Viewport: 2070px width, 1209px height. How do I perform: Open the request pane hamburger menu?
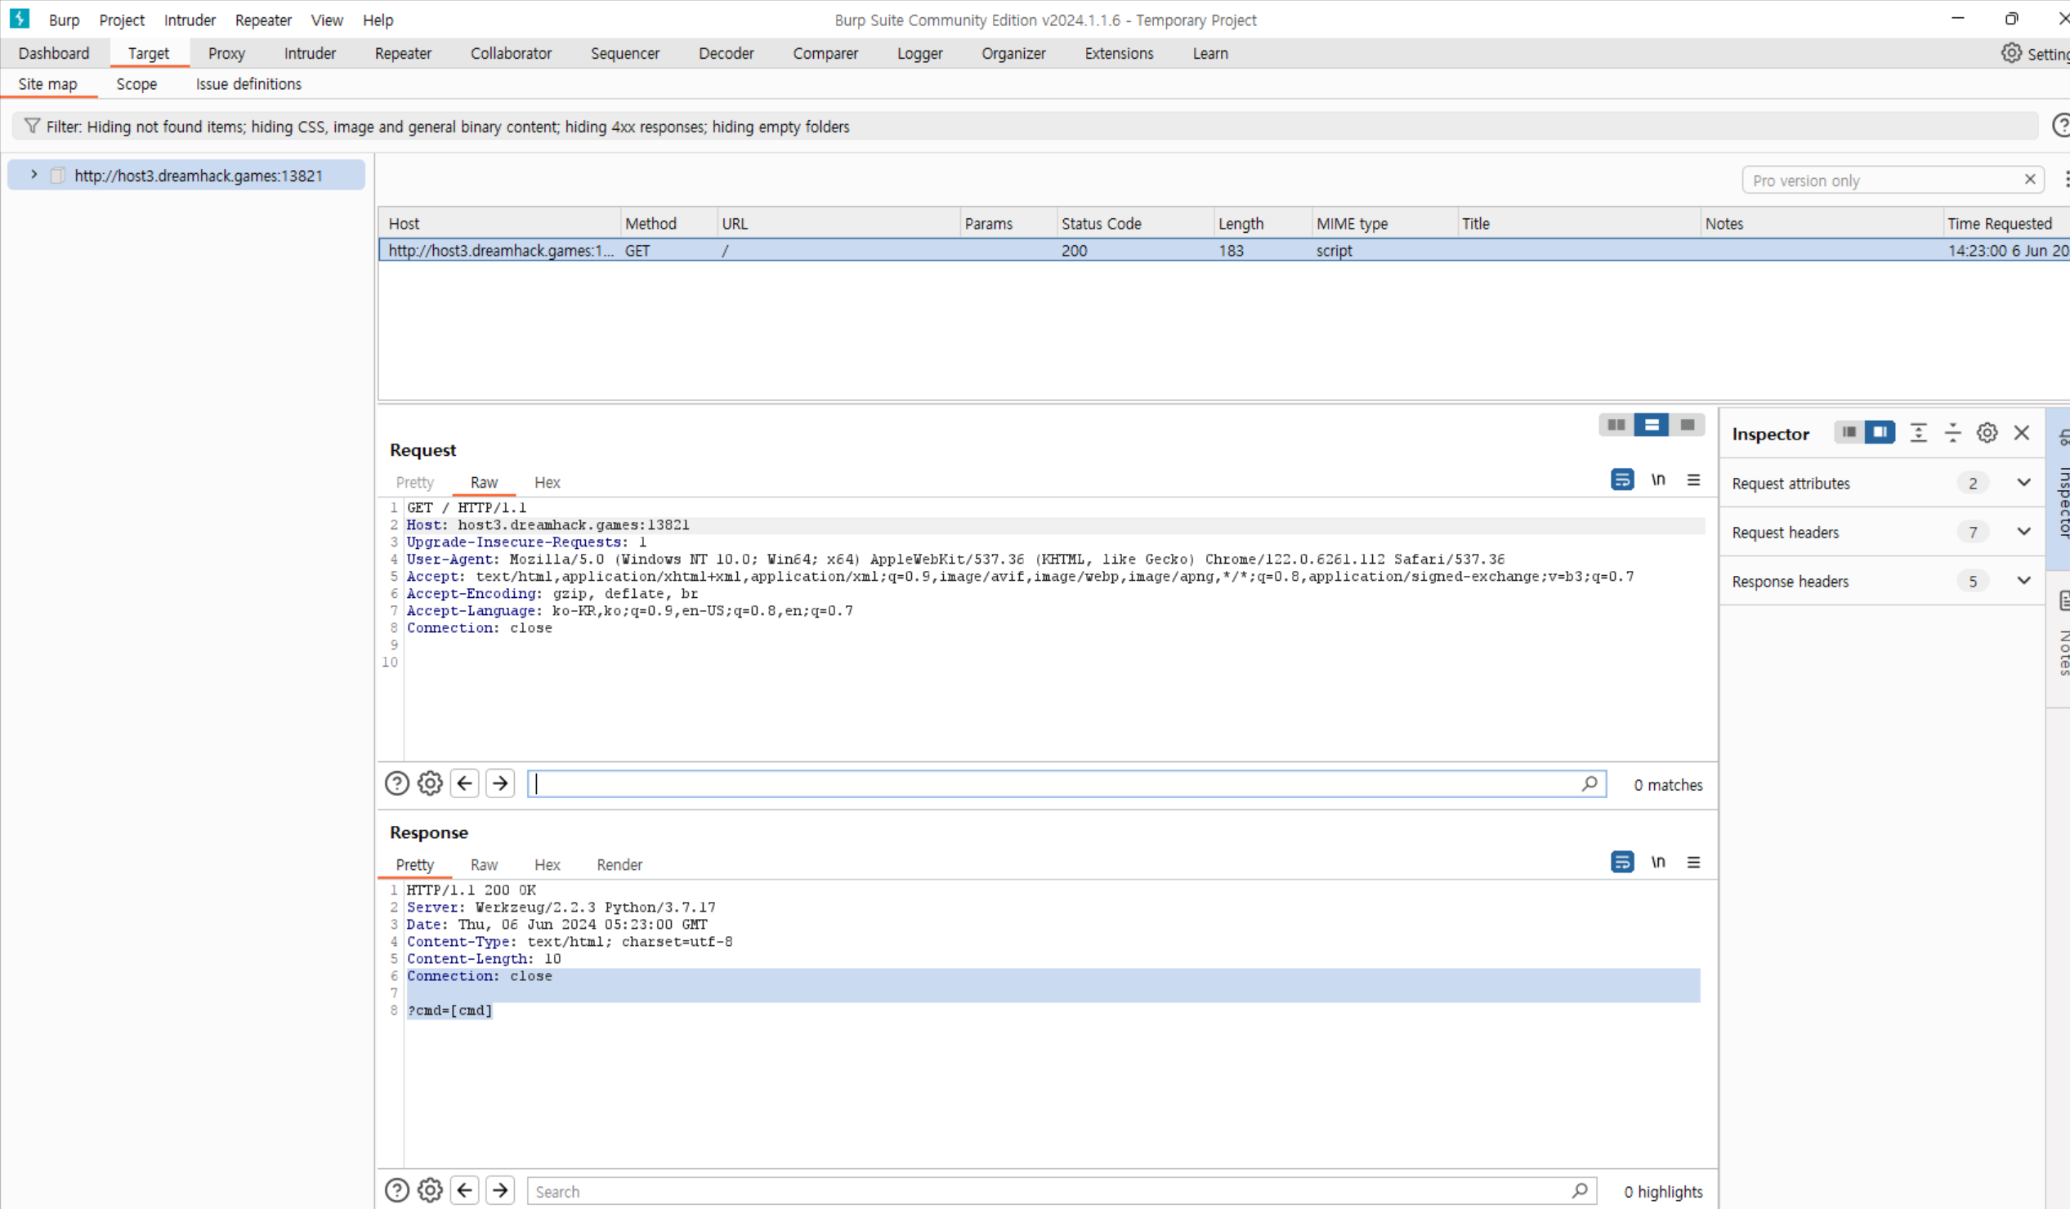(1693, 480)
